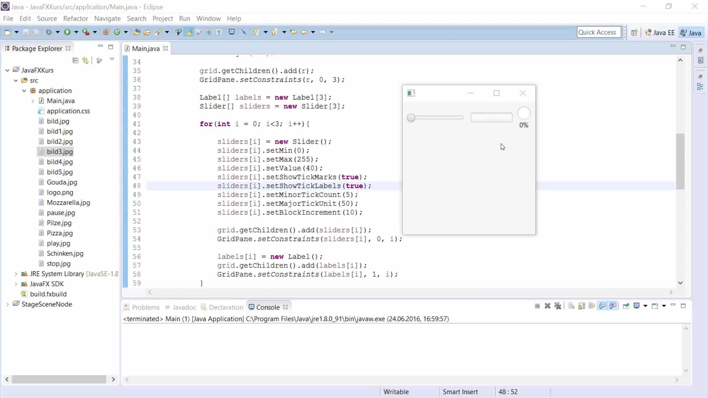
Task: Switch to the Javadoc tab
Action: tap(181, 307)
